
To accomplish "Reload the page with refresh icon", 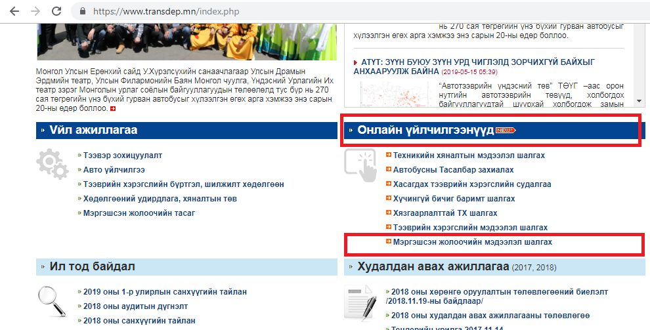I will pyautogui.click(x=56, y=11).
